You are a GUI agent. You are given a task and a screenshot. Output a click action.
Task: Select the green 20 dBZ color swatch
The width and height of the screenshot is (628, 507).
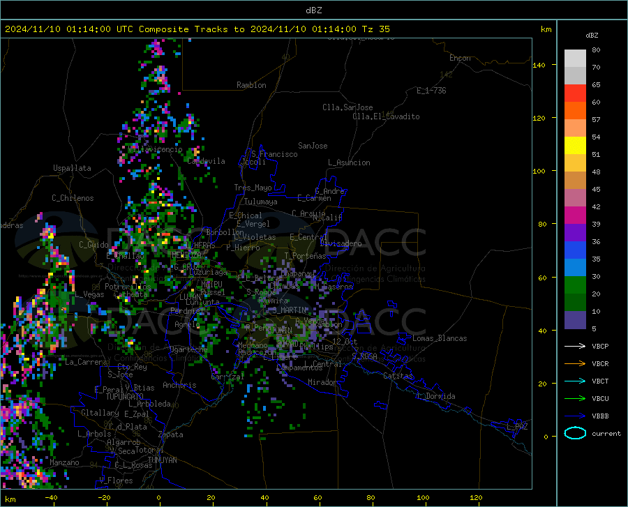tap(575, 285)
